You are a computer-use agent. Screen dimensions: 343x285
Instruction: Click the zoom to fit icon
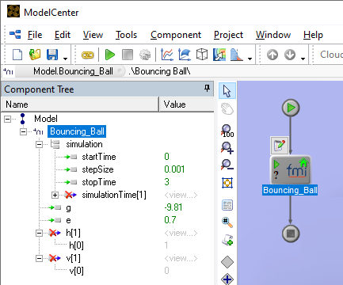(x=227, y=183)
